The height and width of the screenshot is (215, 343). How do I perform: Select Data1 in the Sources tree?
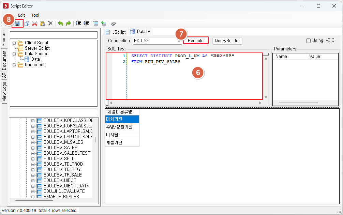click(x=36, y=59)
